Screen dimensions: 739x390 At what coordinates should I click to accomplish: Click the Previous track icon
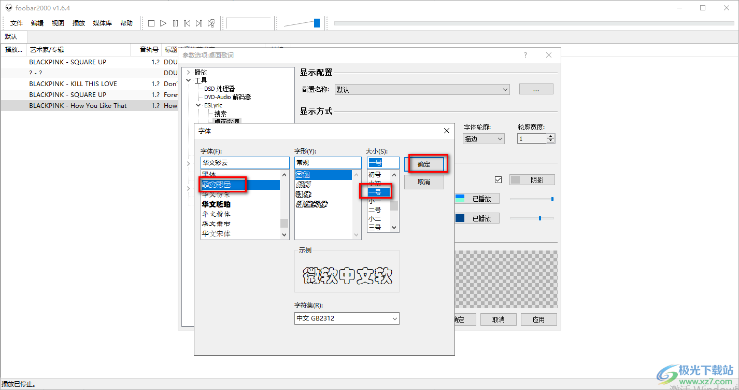187,23
